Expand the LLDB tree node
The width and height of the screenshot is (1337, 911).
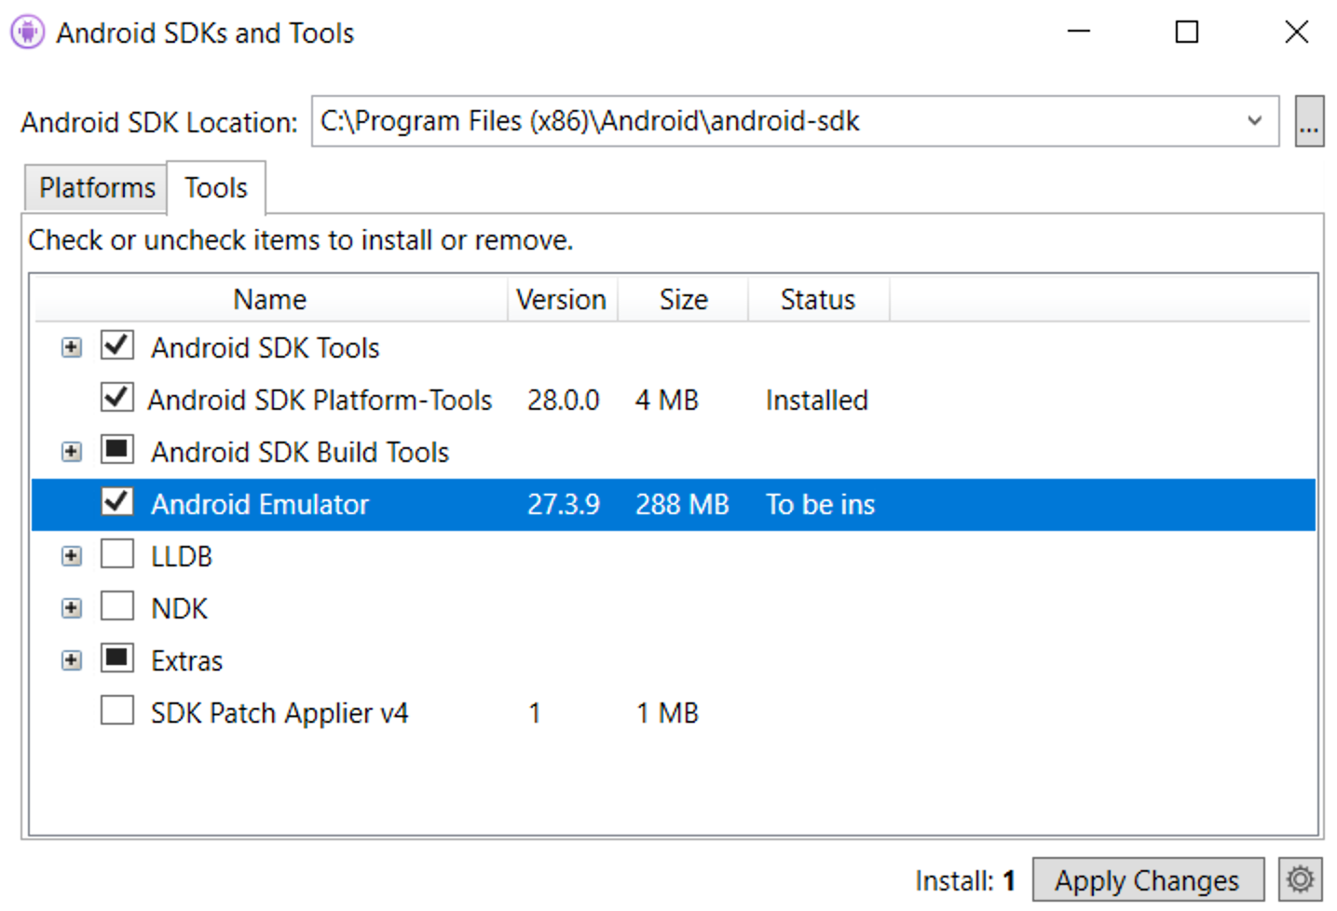(71, 556)
